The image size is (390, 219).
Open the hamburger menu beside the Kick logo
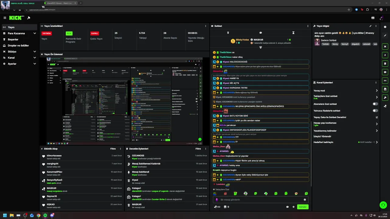tap(5, 18)
